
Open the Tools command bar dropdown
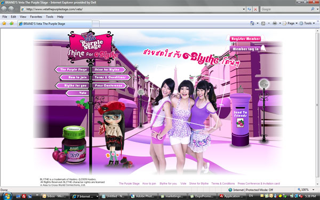click(307, 23)
